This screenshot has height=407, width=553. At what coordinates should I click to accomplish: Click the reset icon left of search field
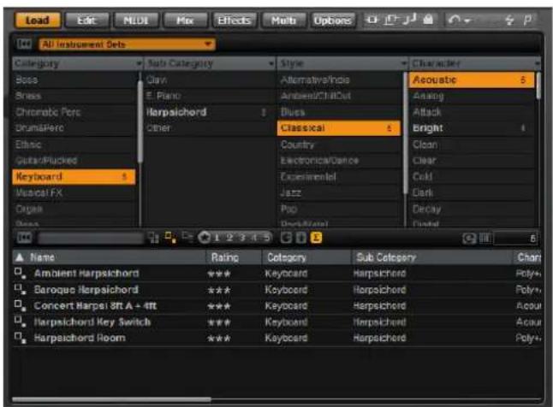pyautogui.click(x=24, y=237)
